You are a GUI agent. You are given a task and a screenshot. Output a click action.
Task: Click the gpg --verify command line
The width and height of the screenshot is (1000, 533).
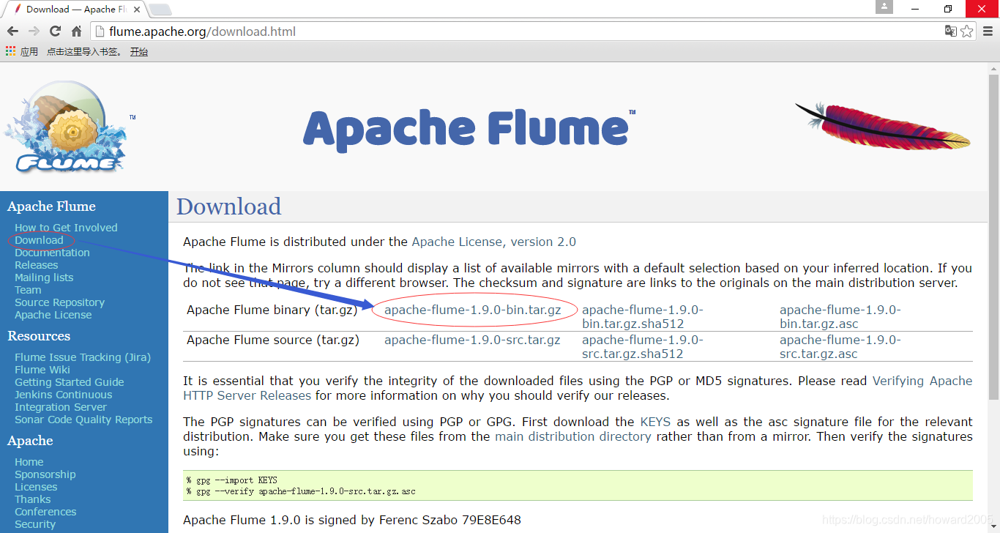[x=301, y=491]
